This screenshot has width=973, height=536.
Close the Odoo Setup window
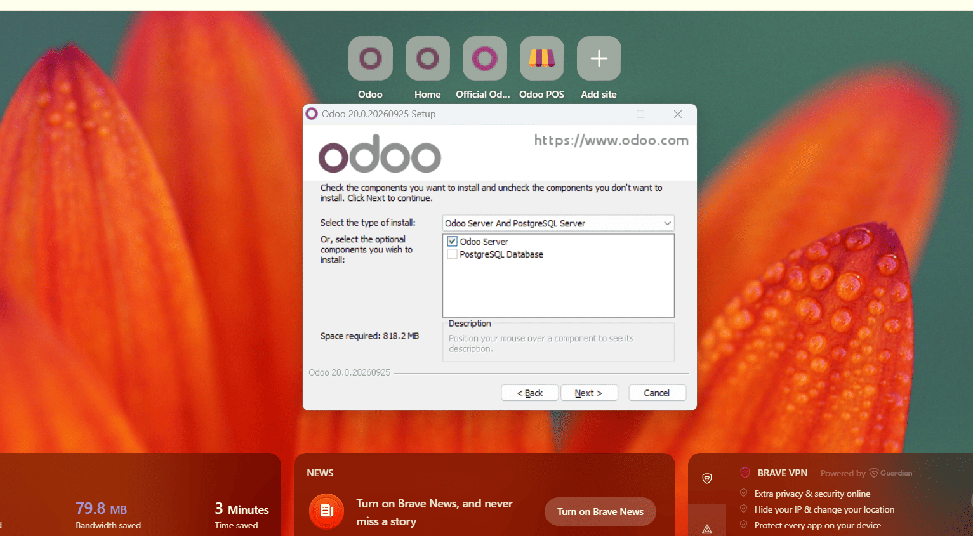pyautogui.click(x=678, y=114)
